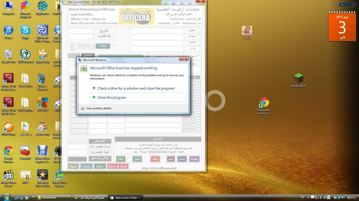The height and width of the screenshot is (201, 359).
Task: Click the EN language indicator in taskbar
Action: [302, 197]
